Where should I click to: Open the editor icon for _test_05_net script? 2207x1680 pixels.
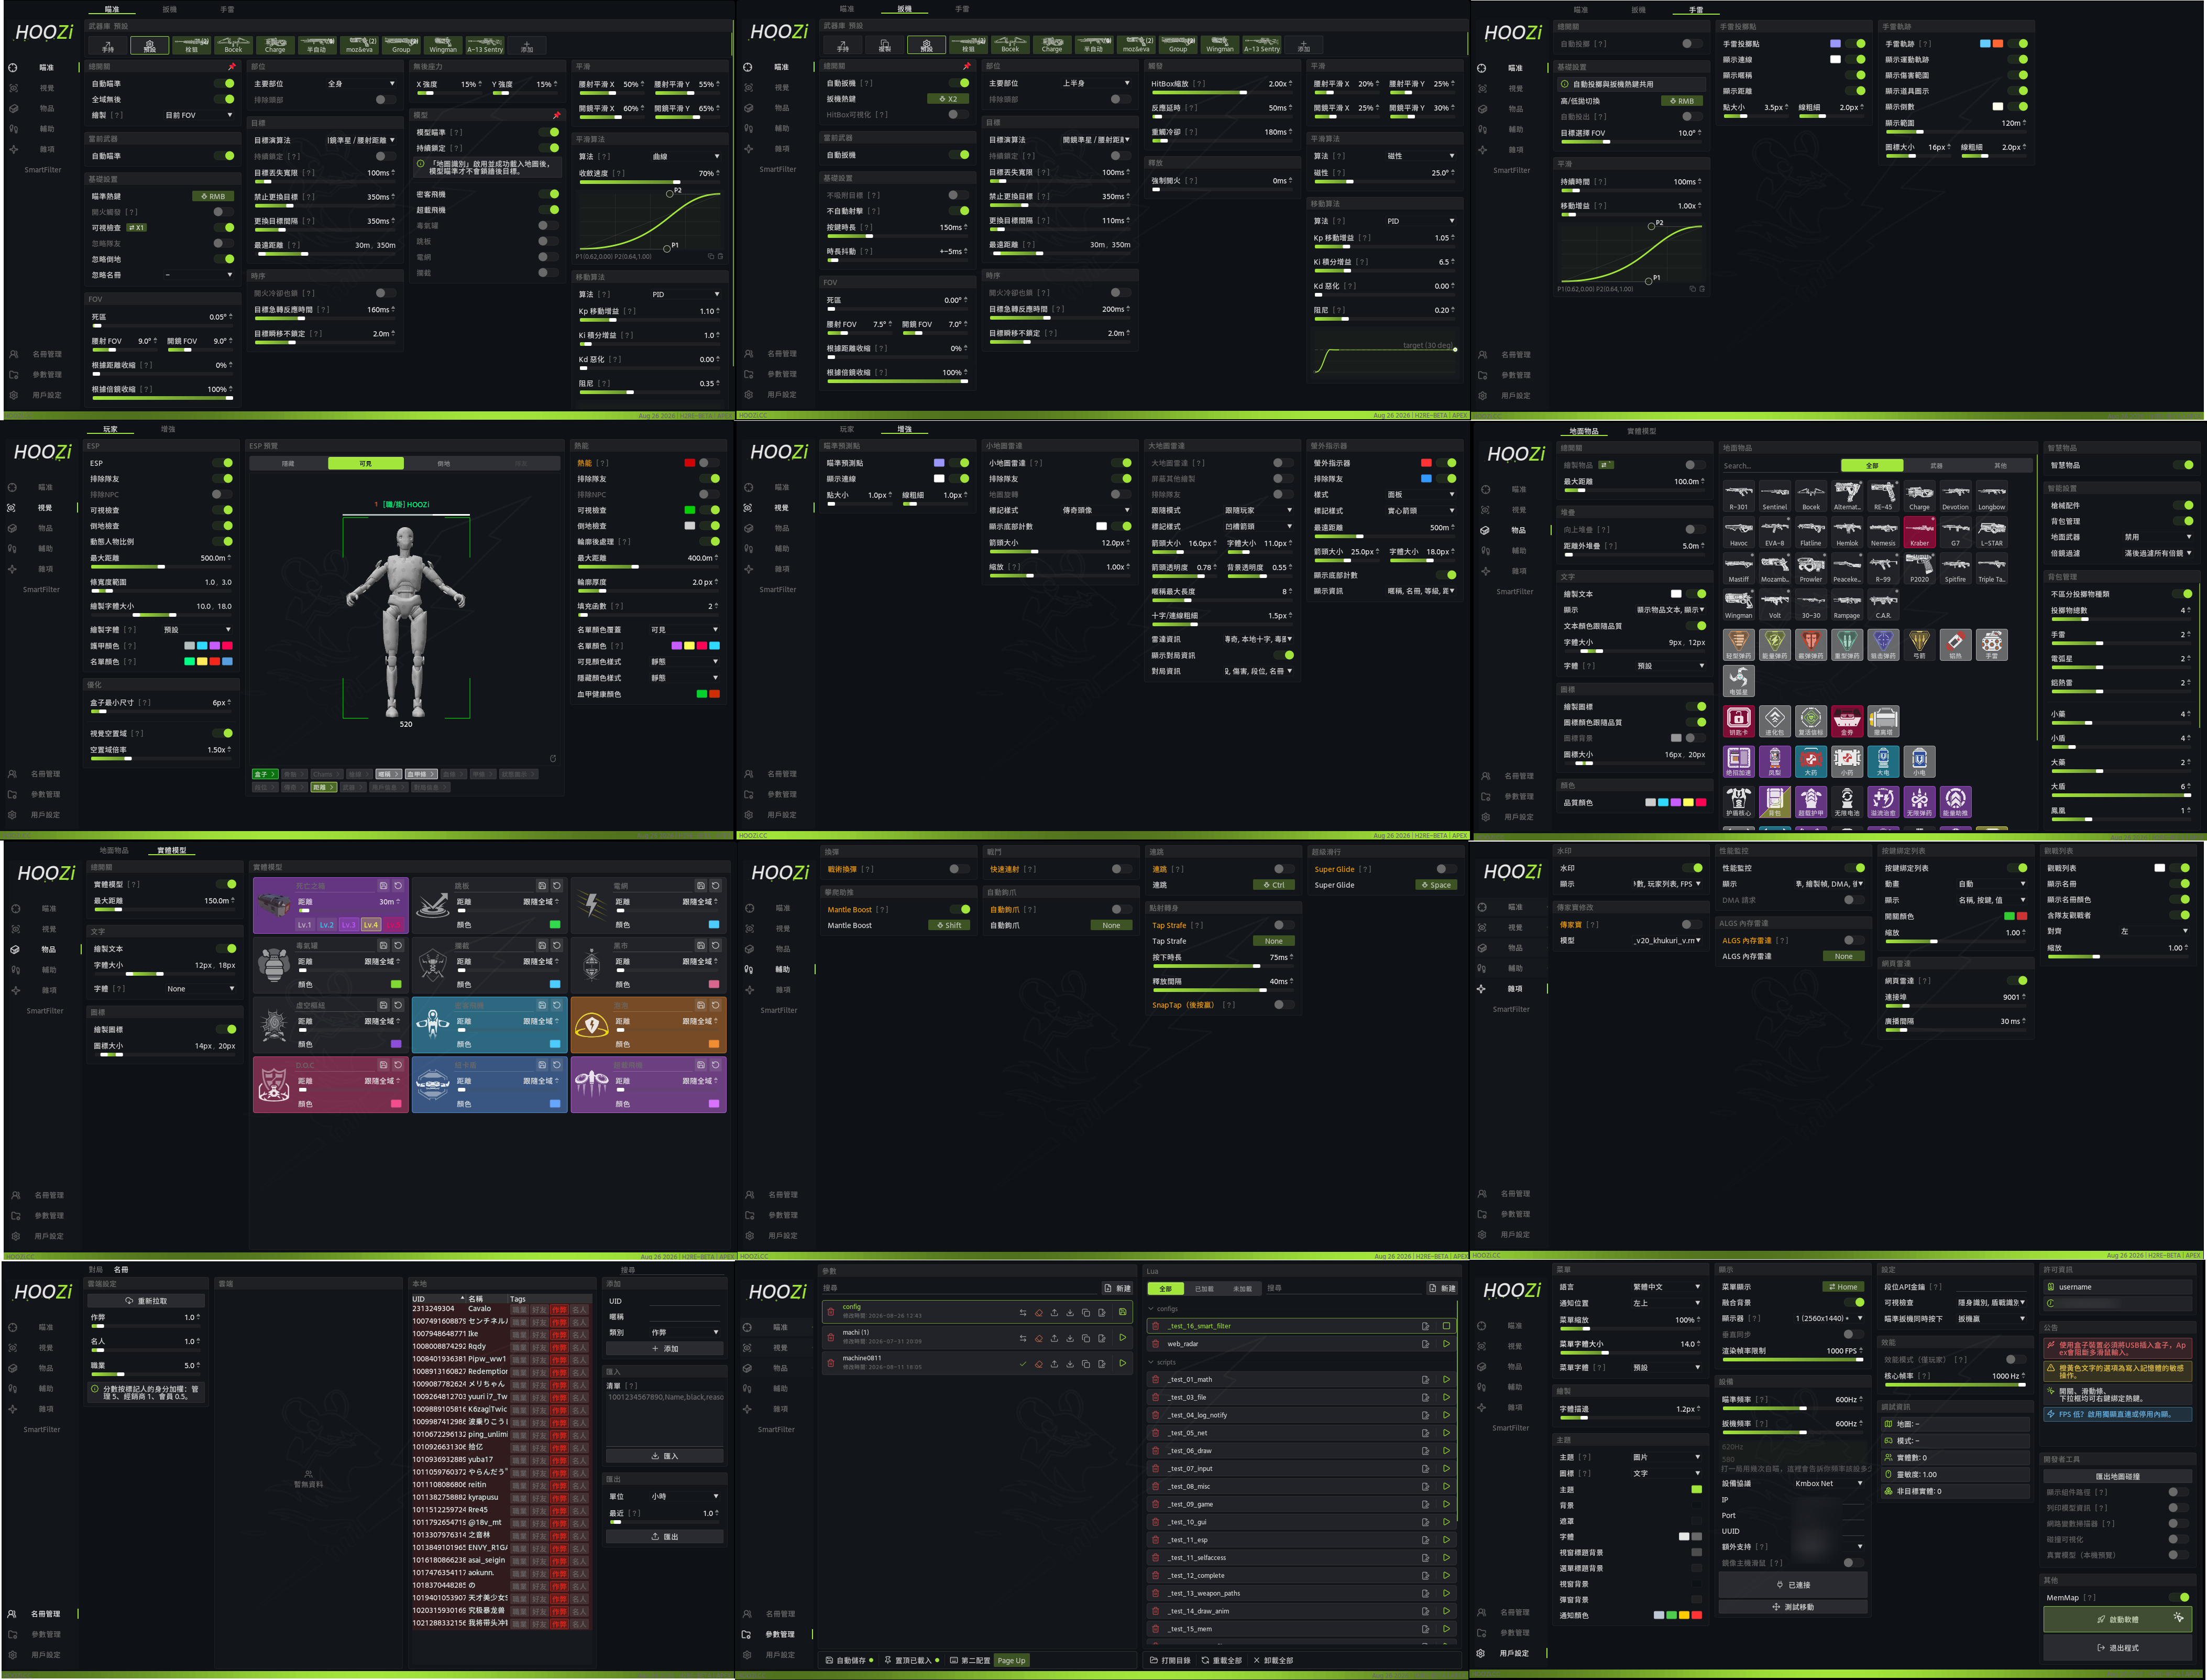pos(1425,1433)
